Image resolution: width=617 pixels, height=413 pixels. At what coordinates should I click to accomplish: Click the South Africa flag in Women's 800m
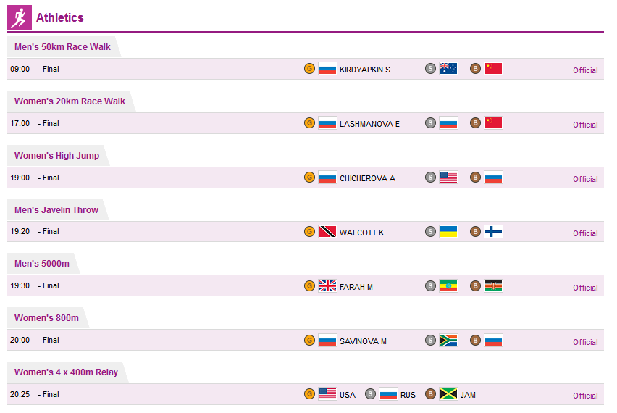point(448,340)
